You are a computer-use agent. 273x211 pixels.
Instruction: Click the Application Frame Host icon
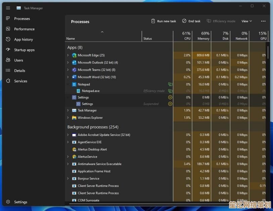pos(74,171)
